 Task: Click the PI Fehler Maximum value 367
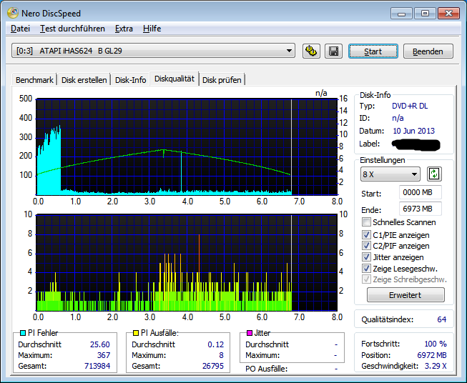[x=104, y=355]
